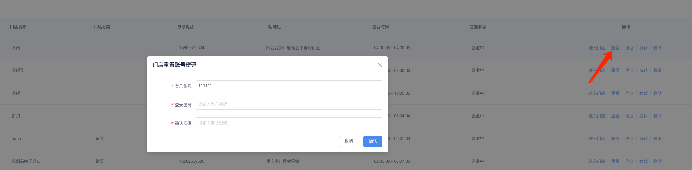
Task: Click 重置 in the huhu row
Action: [615, 139]
